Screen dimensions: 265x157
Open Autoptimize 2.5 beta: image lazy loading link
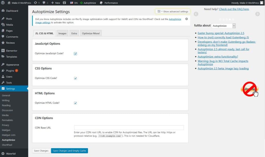[x=223, y=69]
